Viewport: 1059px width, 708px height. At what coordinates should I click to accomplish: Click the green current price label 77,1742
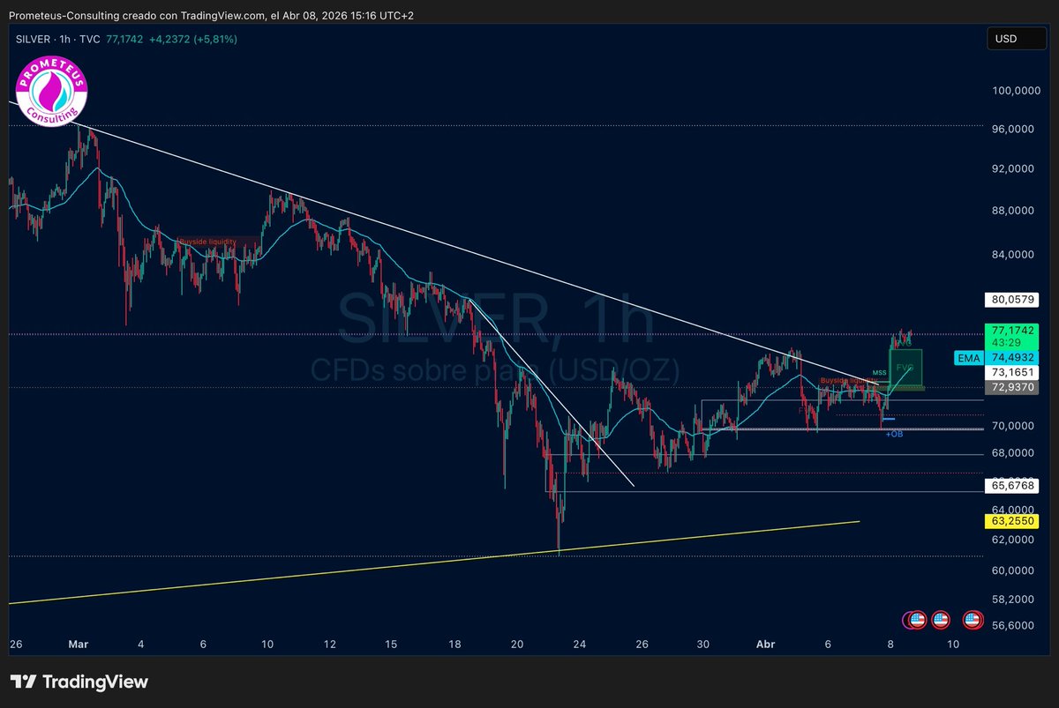1010,330
